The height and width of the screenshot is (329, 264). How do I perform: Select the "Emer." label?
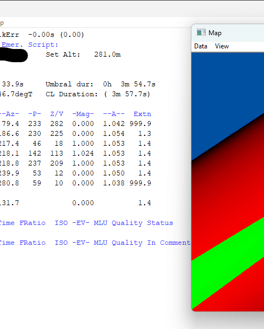tap(12, 45)
